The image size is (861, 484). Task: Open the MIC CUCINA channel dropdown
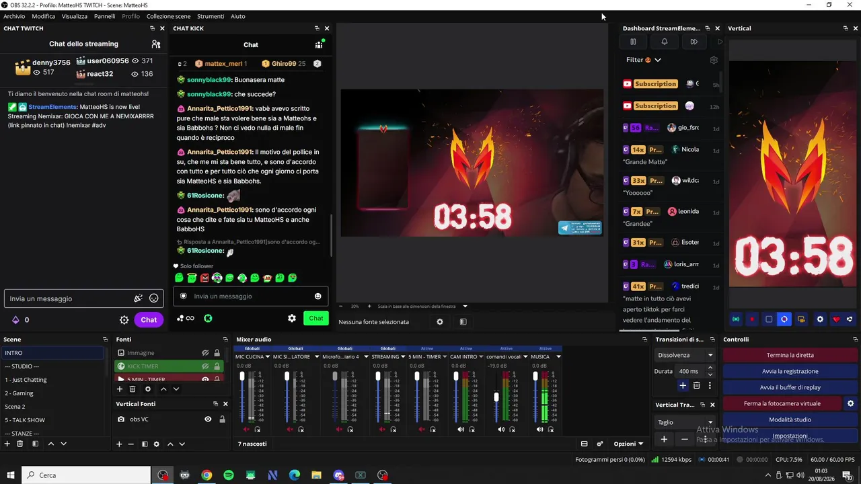268,357
